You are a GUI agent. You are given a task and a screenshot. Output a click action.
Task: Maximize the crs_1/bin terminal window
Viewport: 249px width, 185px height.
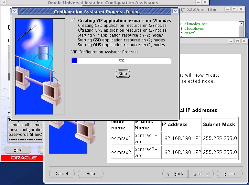234,9
